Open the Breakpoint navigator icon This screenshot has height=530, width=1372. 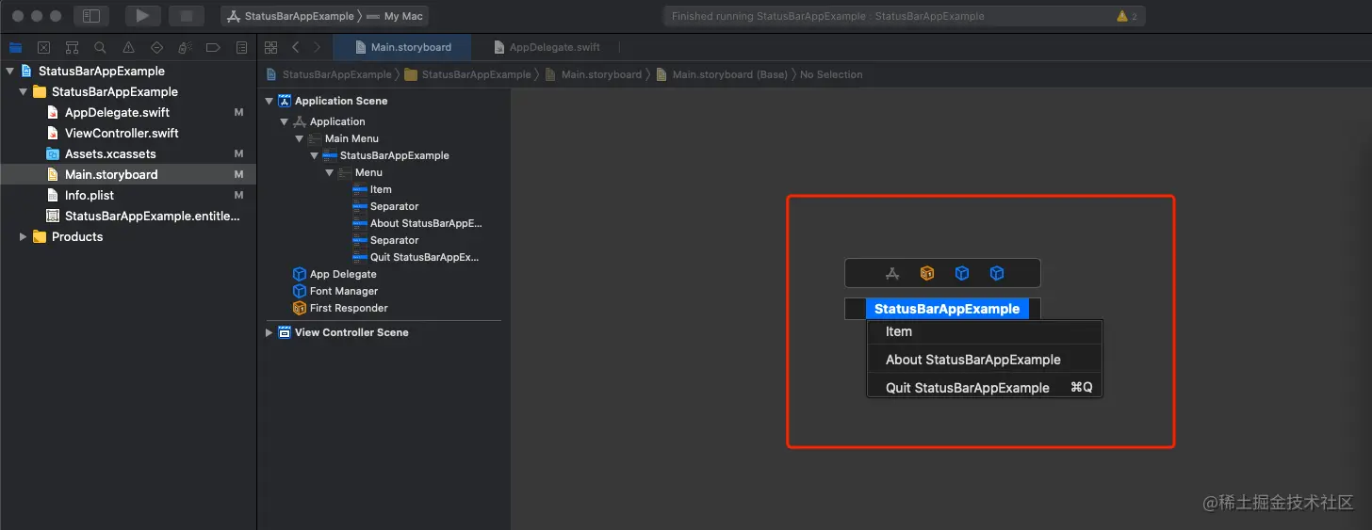tap(213, 47)
